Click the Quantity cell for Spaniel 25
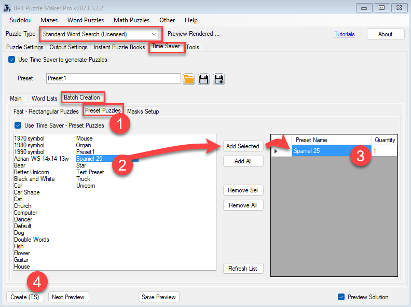Image resolution: width=411 pixels, height=307 pixels. (384, 151)
